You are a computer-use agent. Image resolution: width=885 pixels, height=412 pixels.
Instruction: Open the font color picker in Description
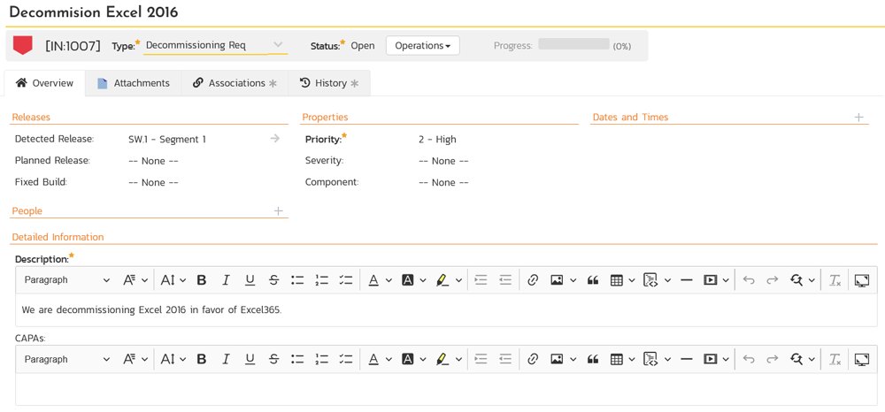point(378,280)
